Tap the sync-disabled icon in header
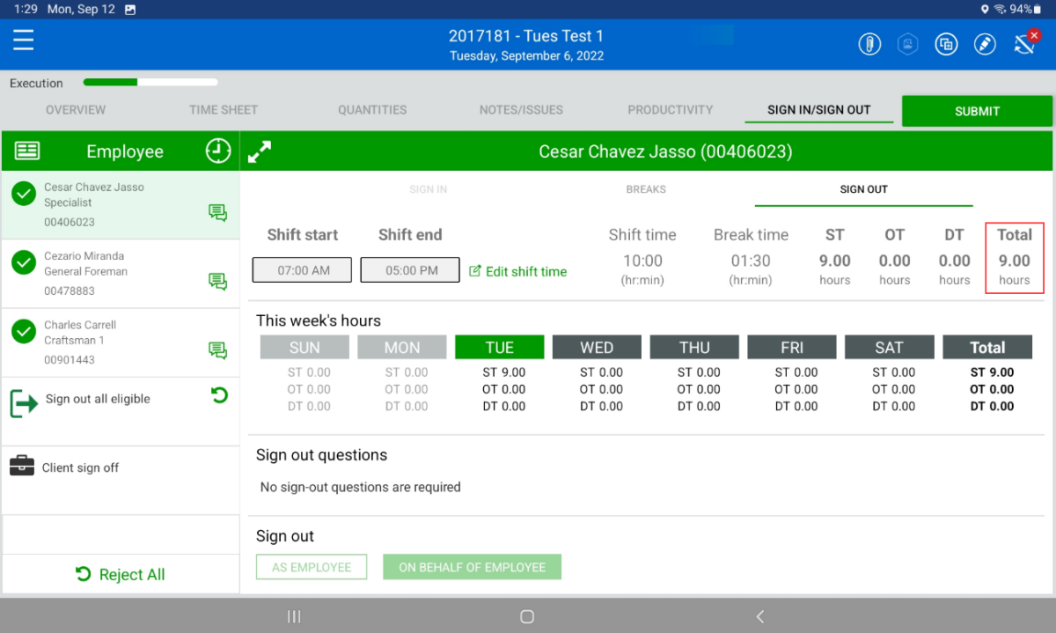1056x633 pixels. tap(1023, 45)
